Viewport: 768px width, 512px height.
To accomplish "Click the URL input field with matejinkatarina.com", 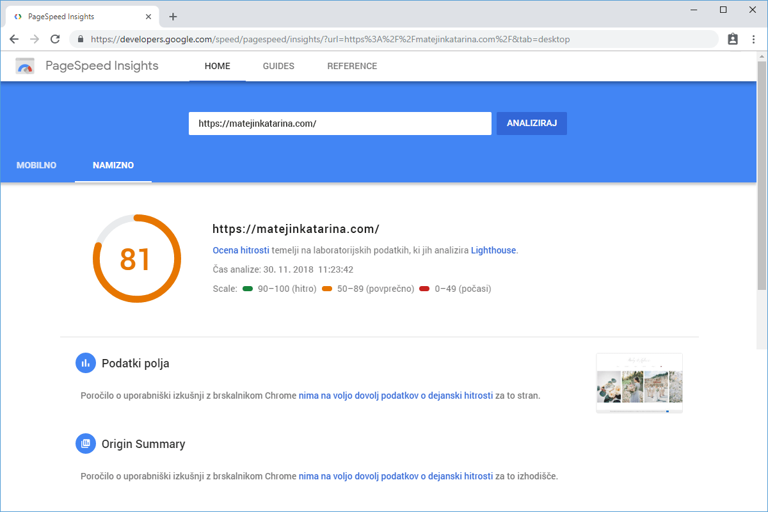I will pos(340,124).
